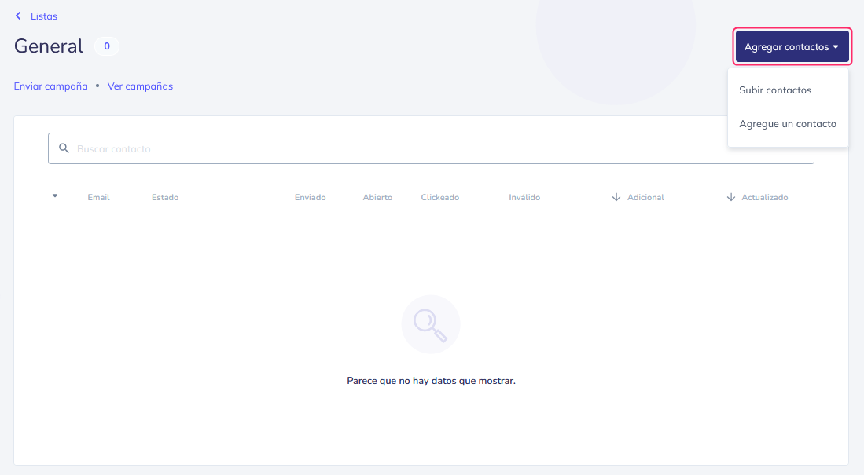Click the Abierto column header

pos(377,197)
